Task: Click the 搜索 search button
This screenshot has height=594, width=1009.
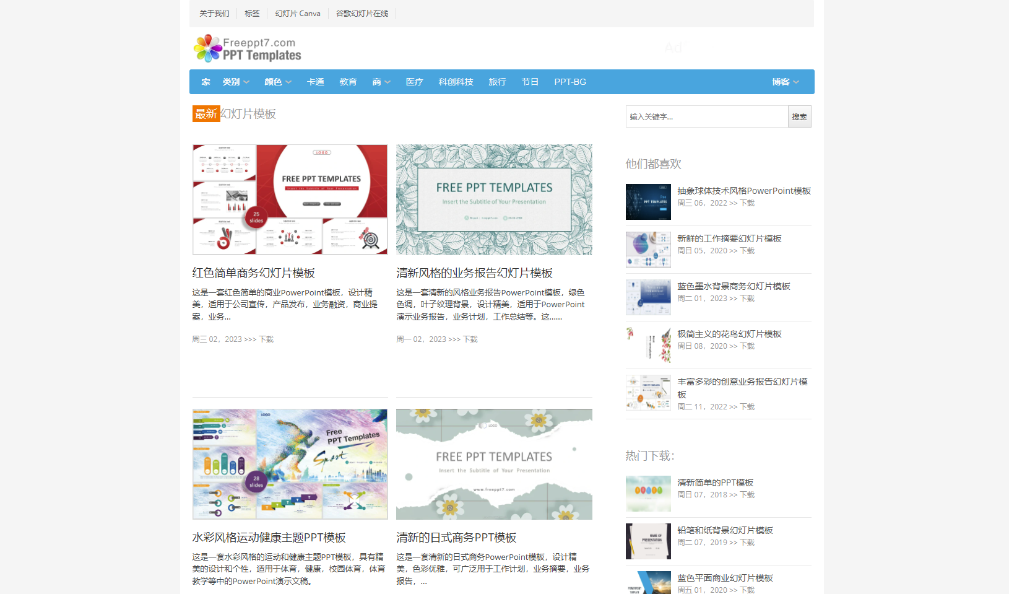Action: (799, 116)
